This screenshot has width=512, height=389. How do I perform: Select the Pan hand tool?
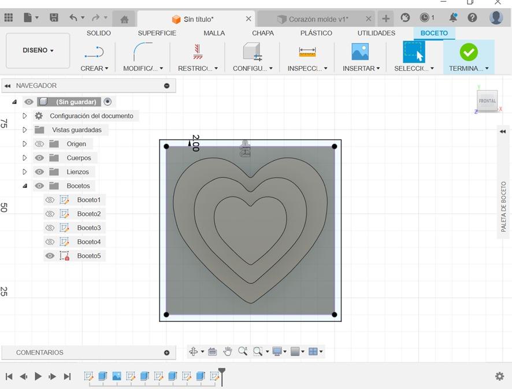(228, 351)
